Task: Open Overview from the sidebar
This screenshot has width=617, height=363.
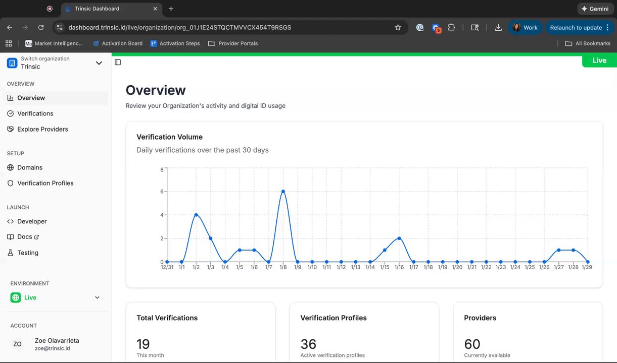Action: pos(31,98)
